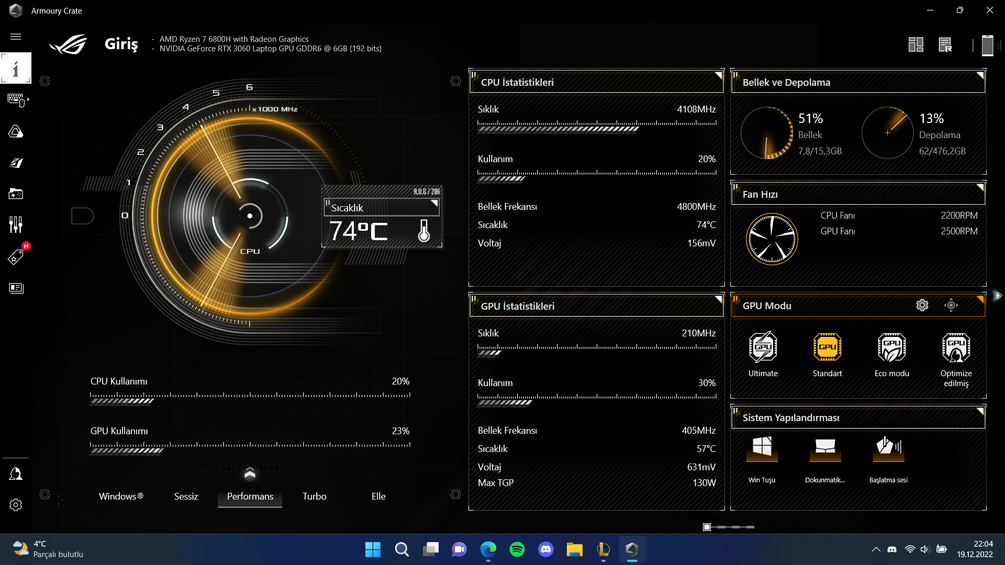Click the user center notifications icon

click(16, 474)
